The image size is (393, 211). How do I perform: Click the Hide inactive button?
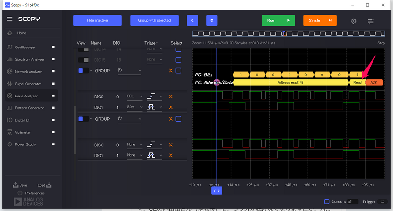click(x=98, y=20)
